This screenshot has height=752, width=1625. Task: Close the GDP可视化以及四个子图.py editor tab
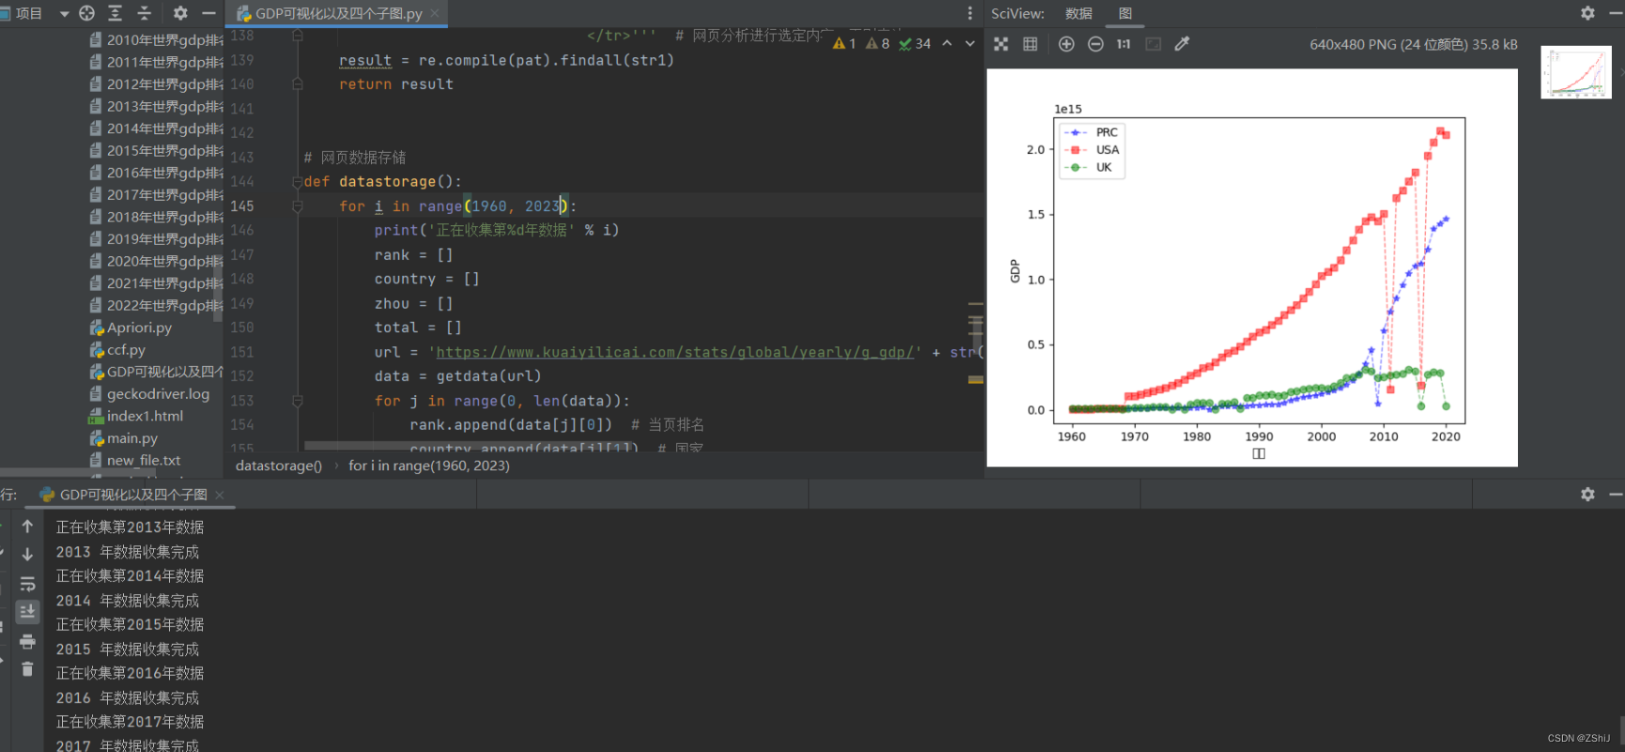(435, 13)
